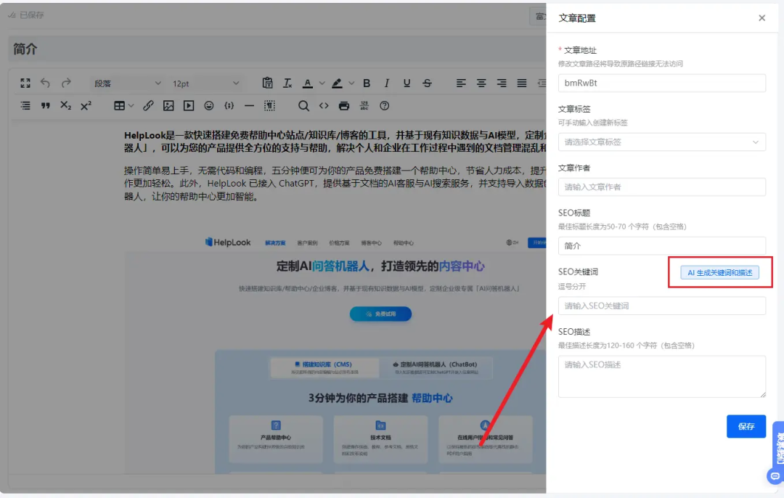
Task: Redo the last edit
Action: (66, 83)
